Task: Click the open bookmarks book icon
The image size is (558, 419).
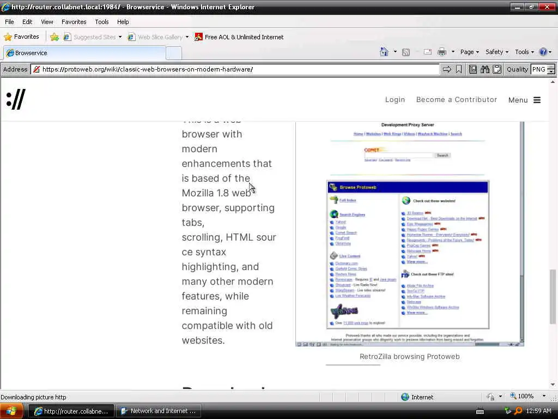Action: pyautogui.click(x=473, y=69)
